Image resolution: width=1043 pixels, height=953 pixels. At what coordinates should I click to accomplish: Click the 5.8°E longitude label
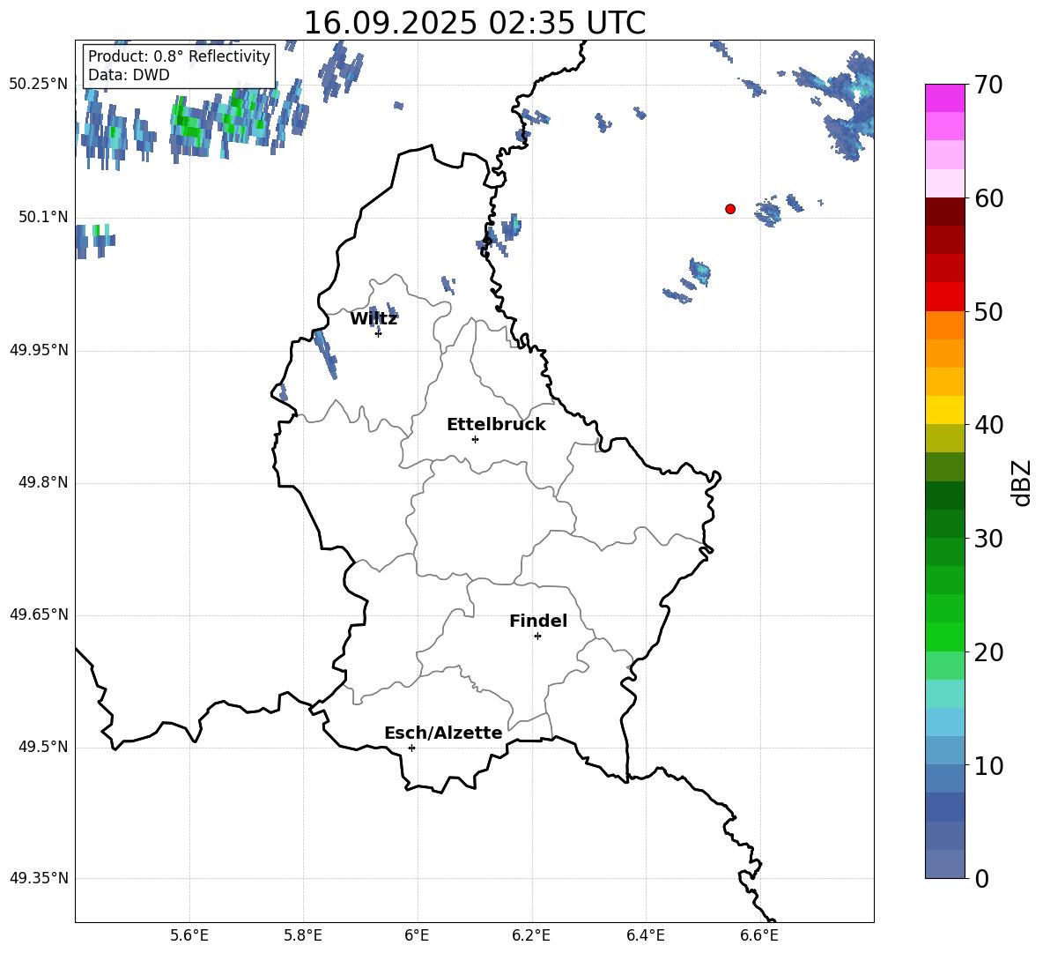pos(303,935)
